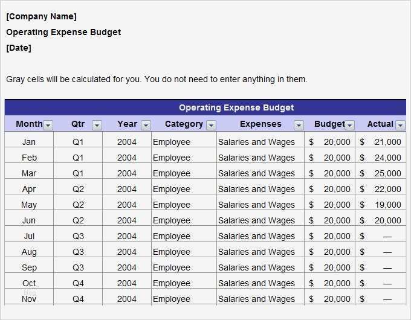
Task: Open the Month column filter dropdown
Action: (x=48, y=125)
